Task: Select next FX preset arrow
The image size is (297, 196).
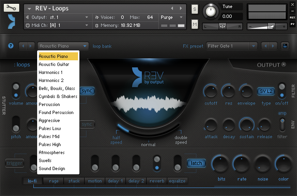Action: (x=273, y=46)
